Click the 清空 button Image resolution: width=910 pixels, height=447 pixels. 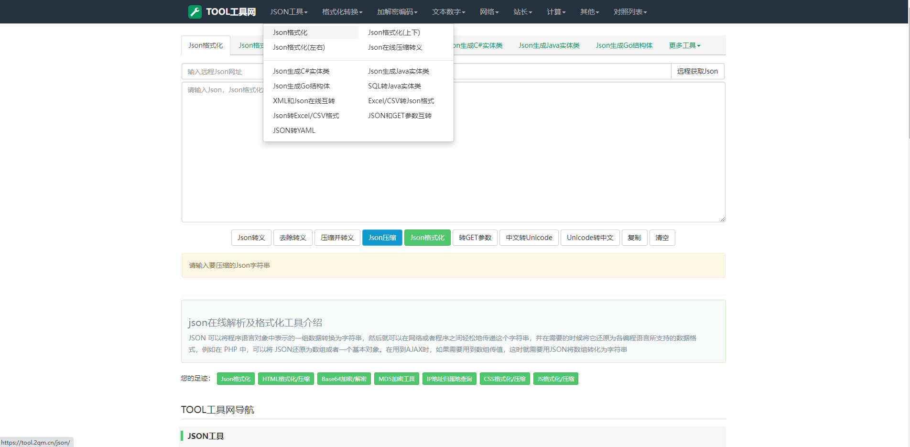[x=662, y=238]
